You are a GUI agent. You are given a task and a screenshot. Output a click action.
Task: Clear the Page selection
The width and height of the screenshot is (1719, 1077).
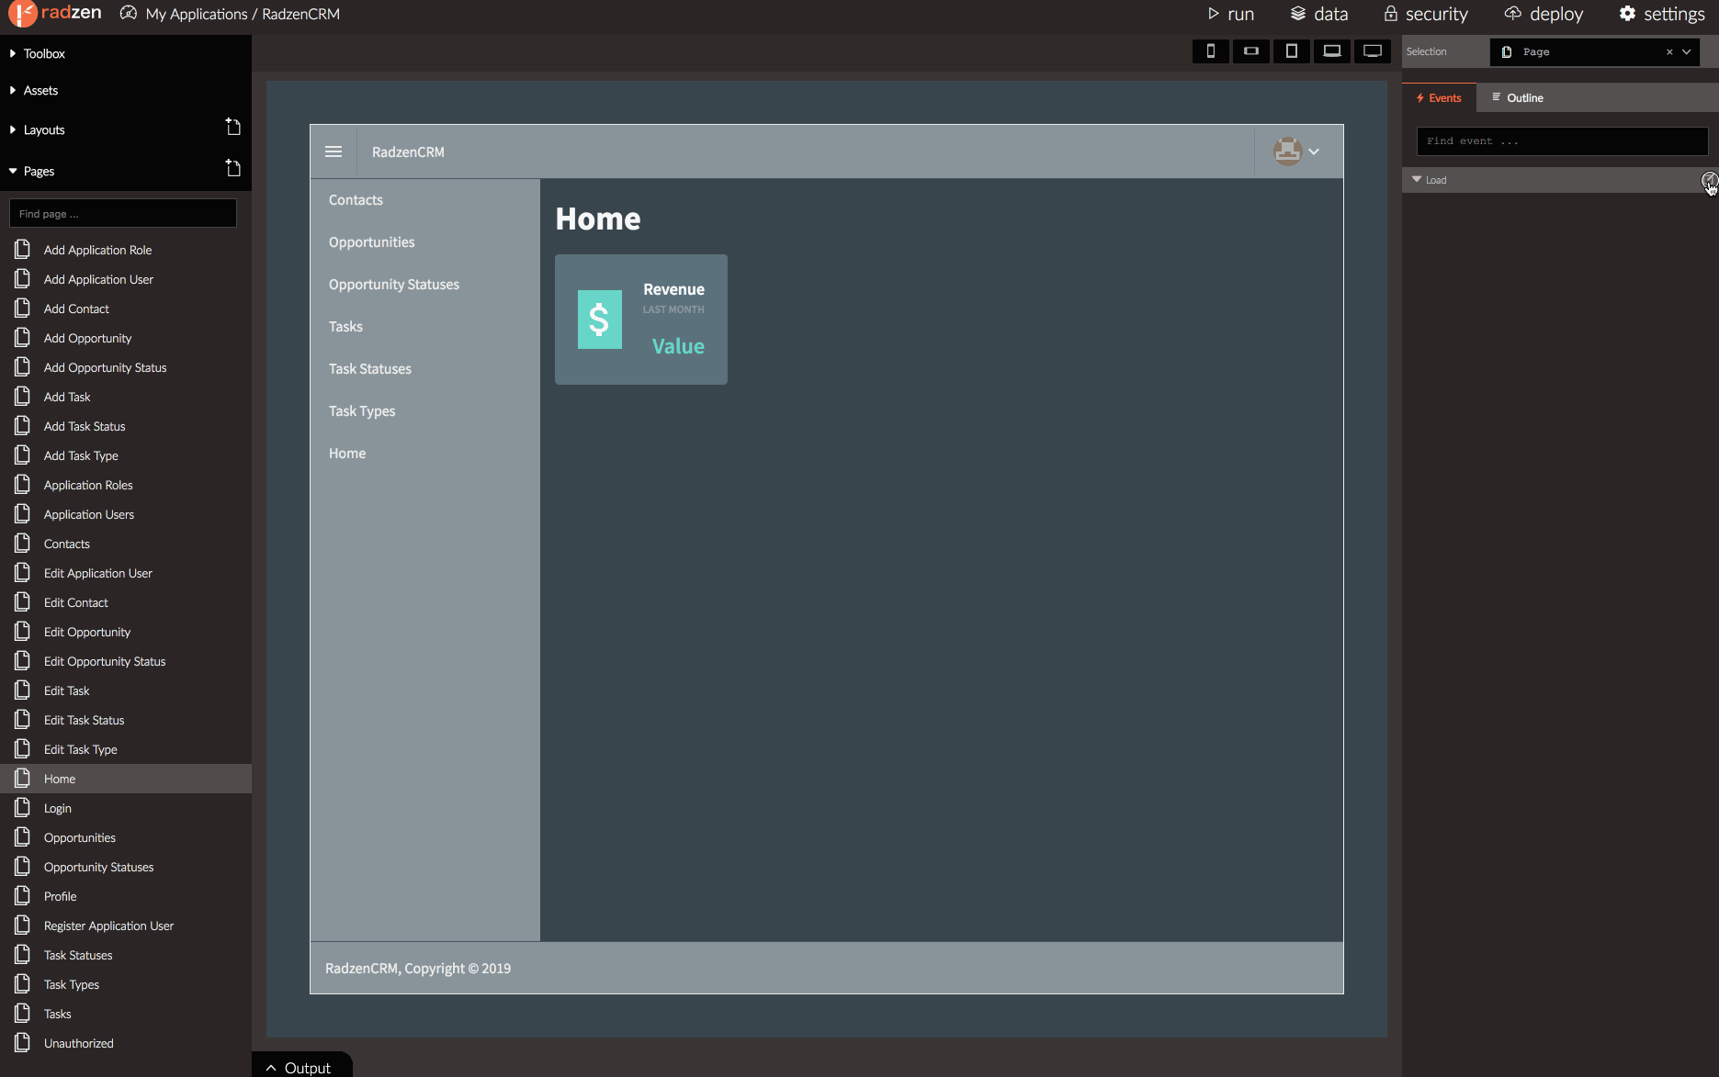coord(1669,52)
